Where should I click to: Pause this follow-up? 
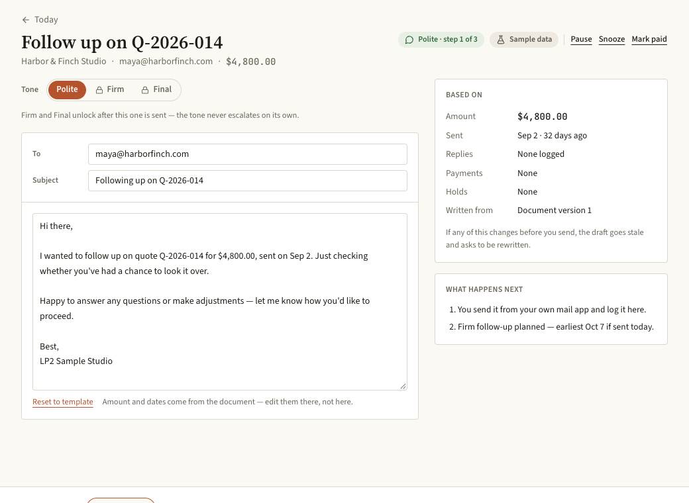pos(581,39)
